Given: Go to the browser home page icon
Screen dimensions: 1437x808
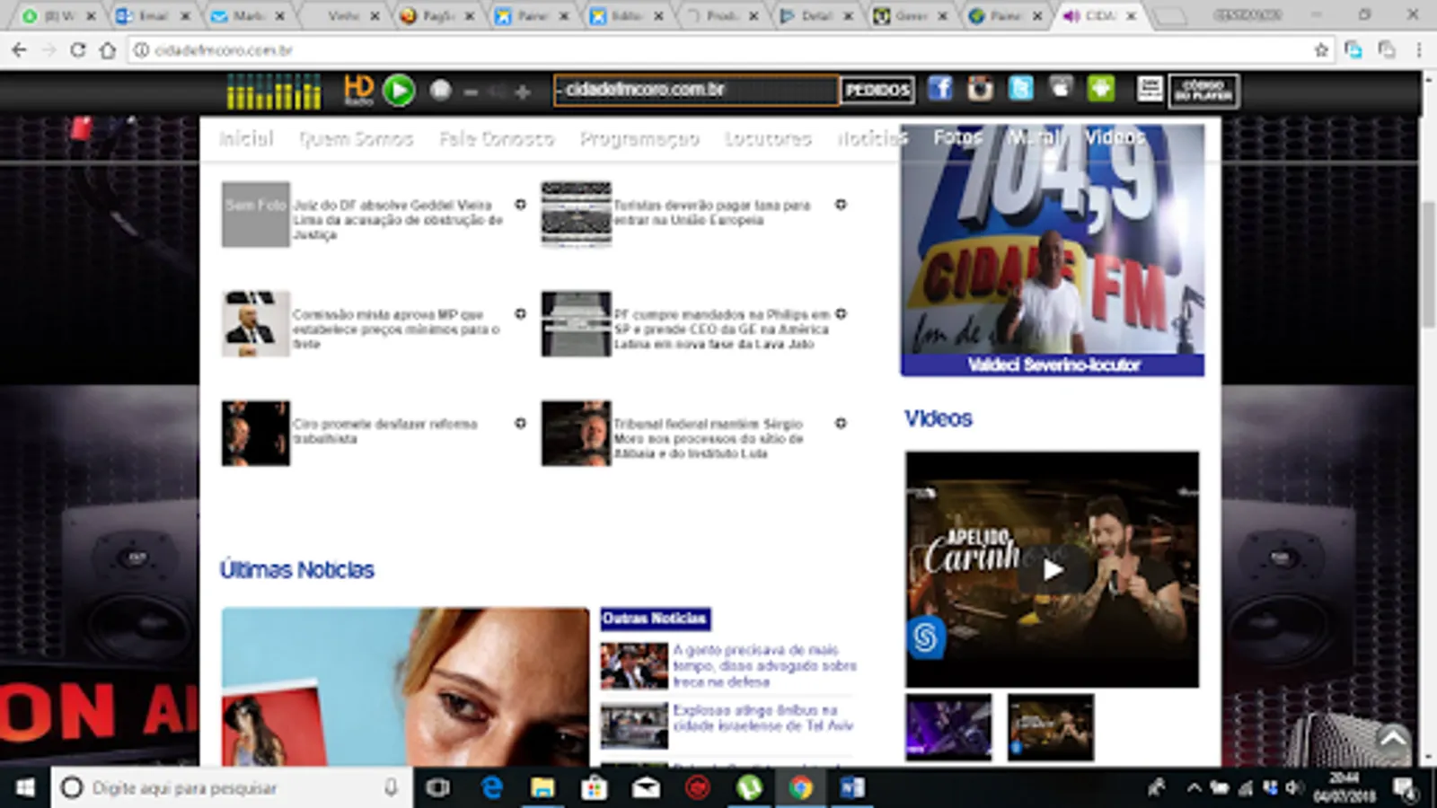Looking at the screenshot, I should tap(108, 50).
